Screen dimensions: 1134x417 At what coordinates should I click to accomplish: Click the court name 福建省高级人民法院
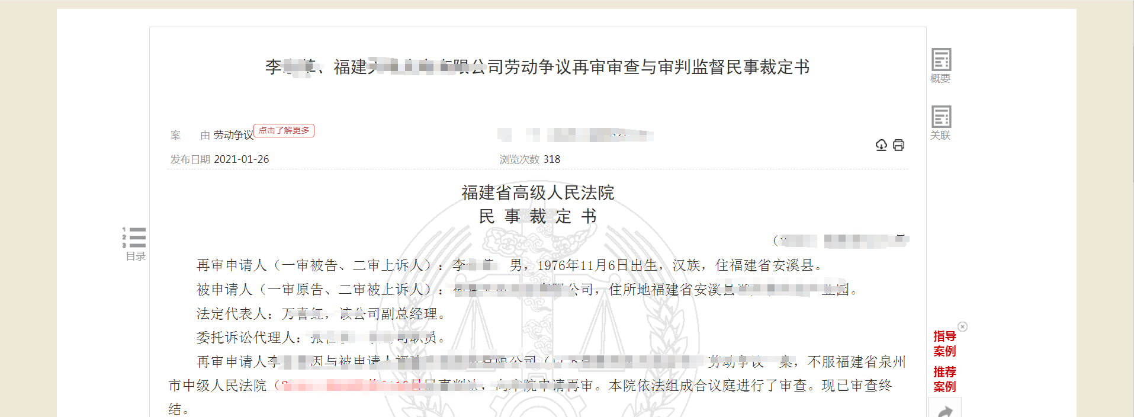538,193
